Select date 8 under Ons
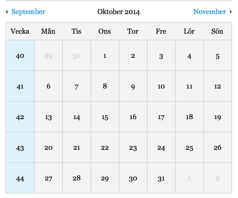238x198 pixels. click(x=105, y=86)
